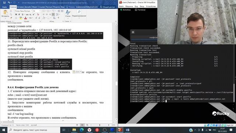This screenshot has height=133, width=236.
Task: Open Windows Start menu
Action: [4, 130]
